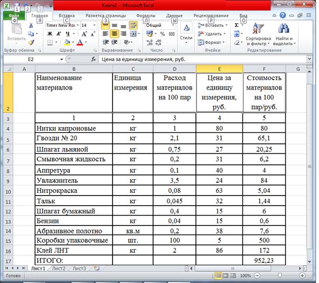This screenshot has width=319, height=283.
Task: Click the insert new worksheet icon
Action: pos(97,268)
